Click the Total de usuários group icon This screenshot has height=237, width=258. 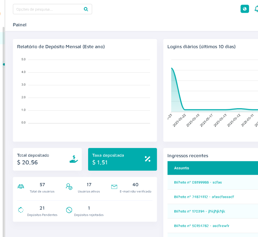coord(21,187)
